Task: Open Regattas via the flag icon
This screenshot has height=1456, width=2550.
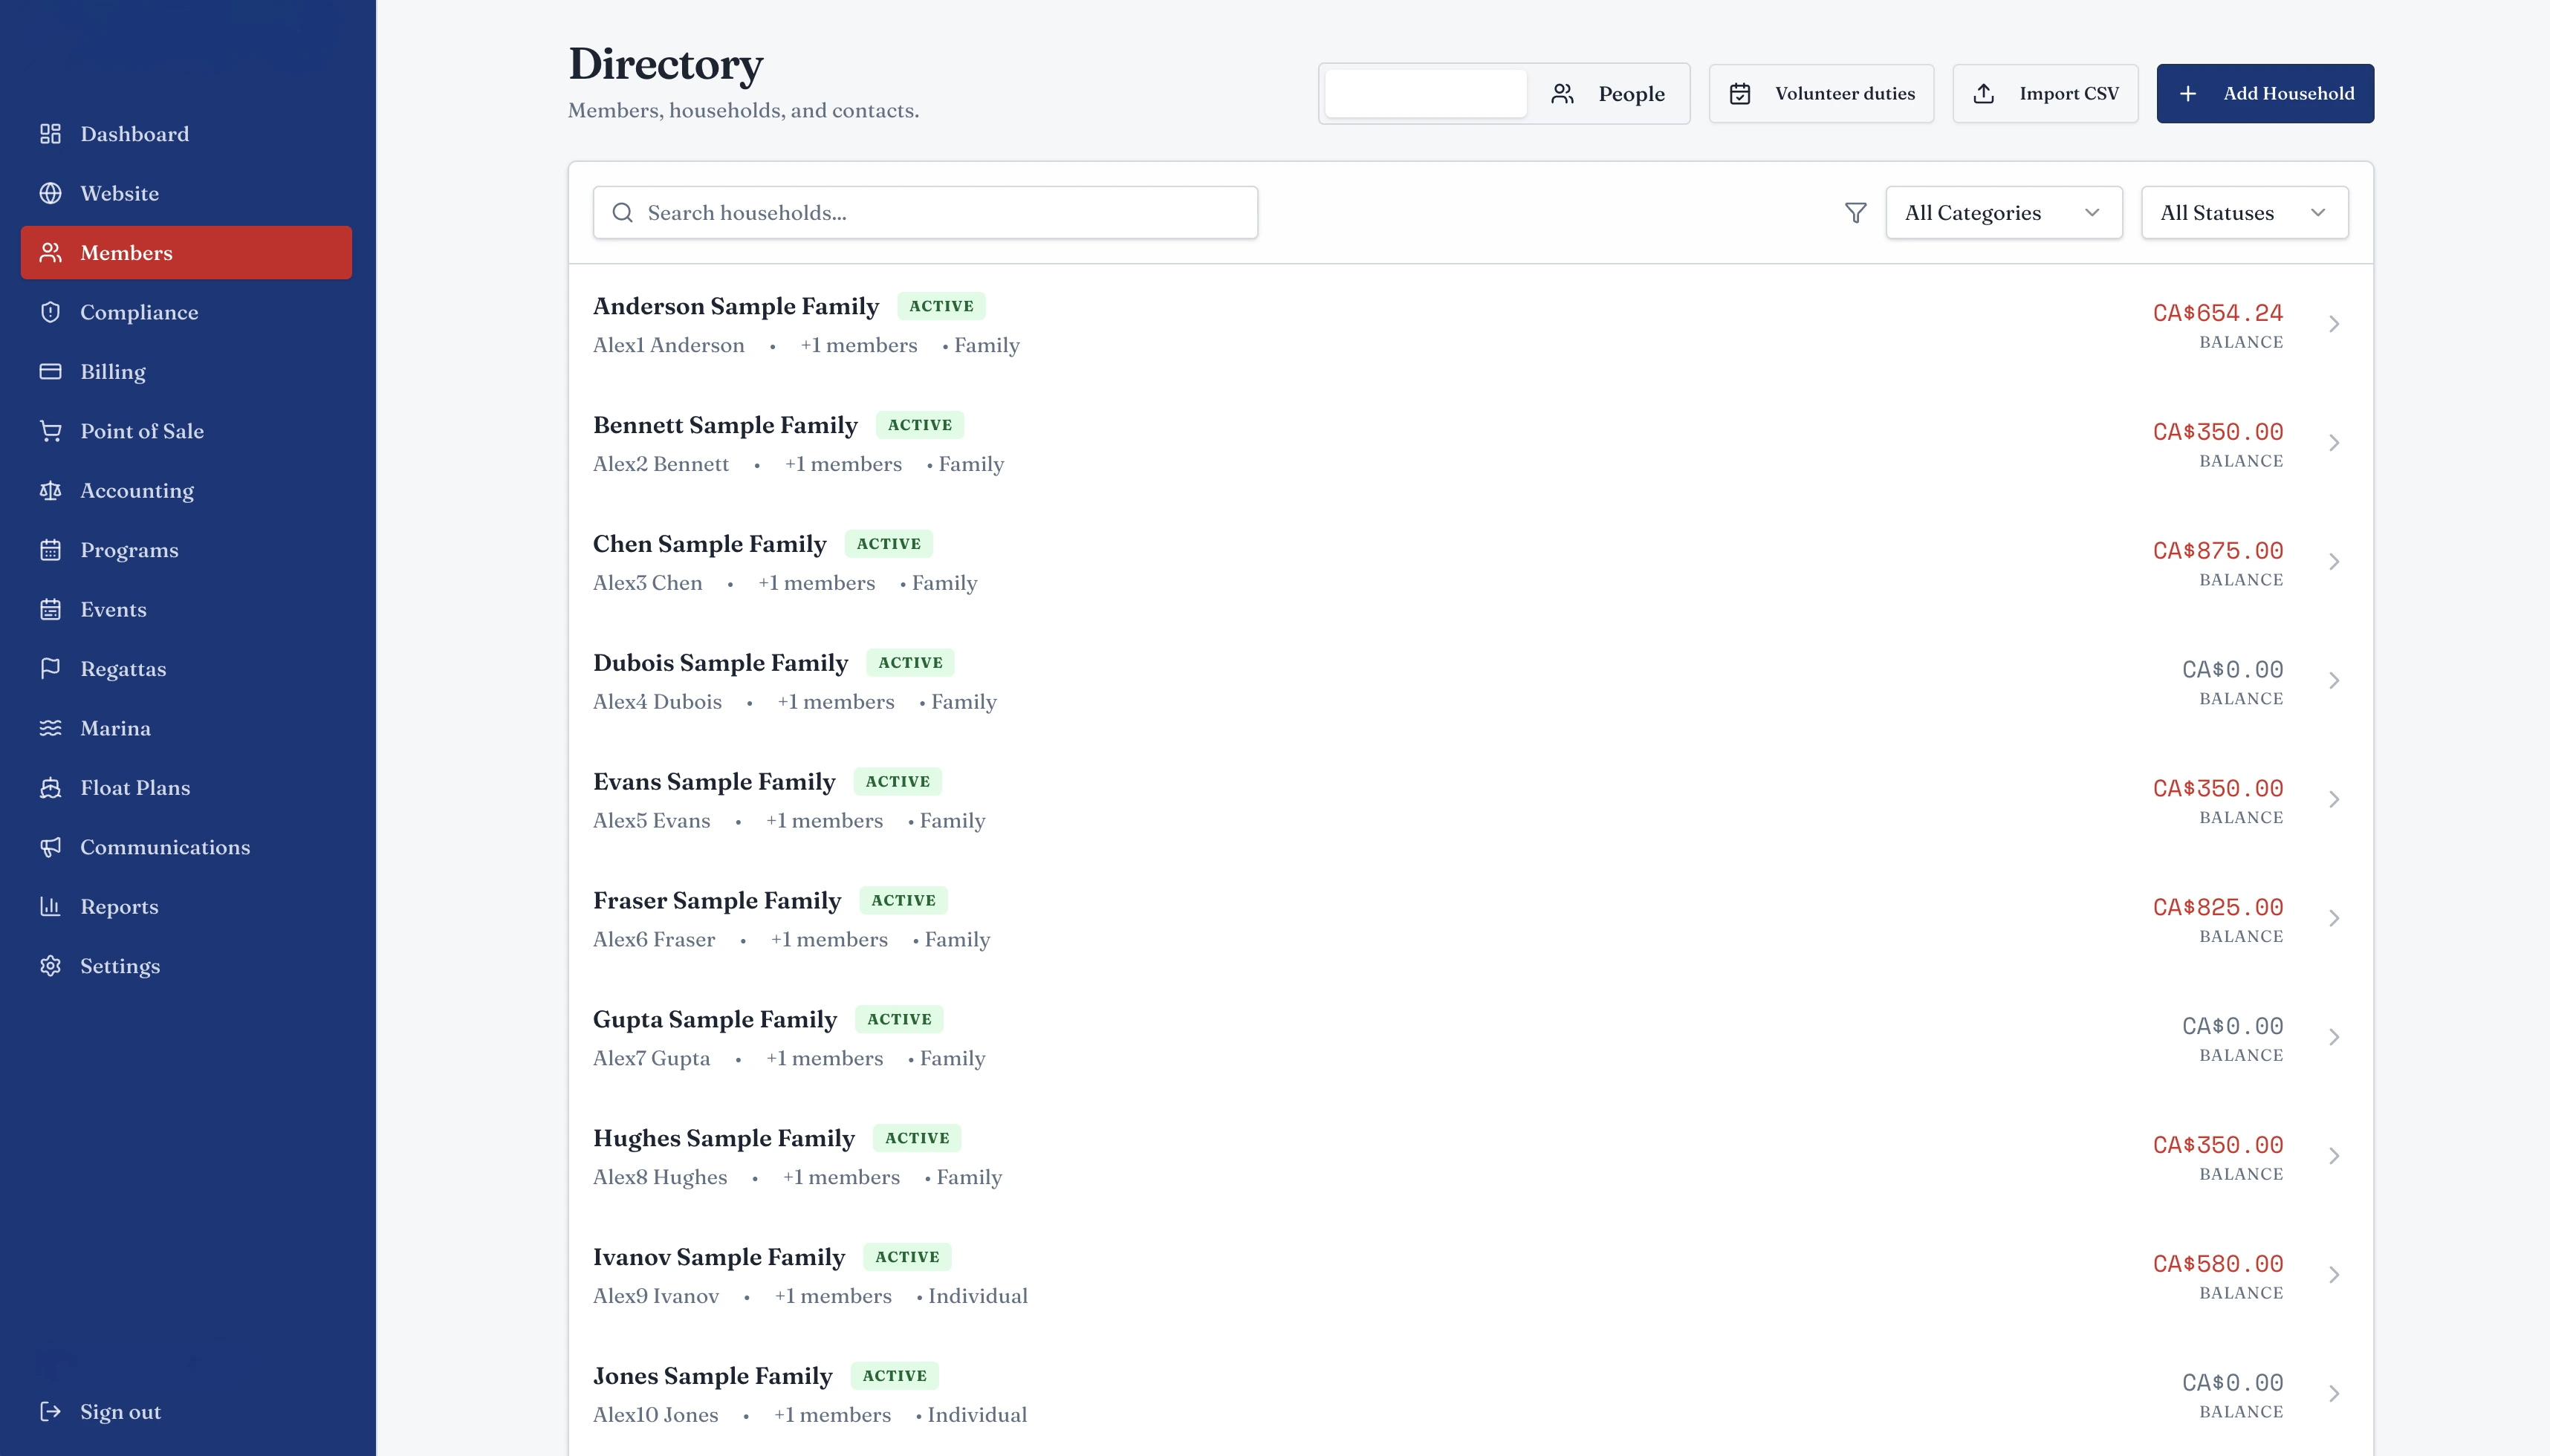Action: point(50,668)
